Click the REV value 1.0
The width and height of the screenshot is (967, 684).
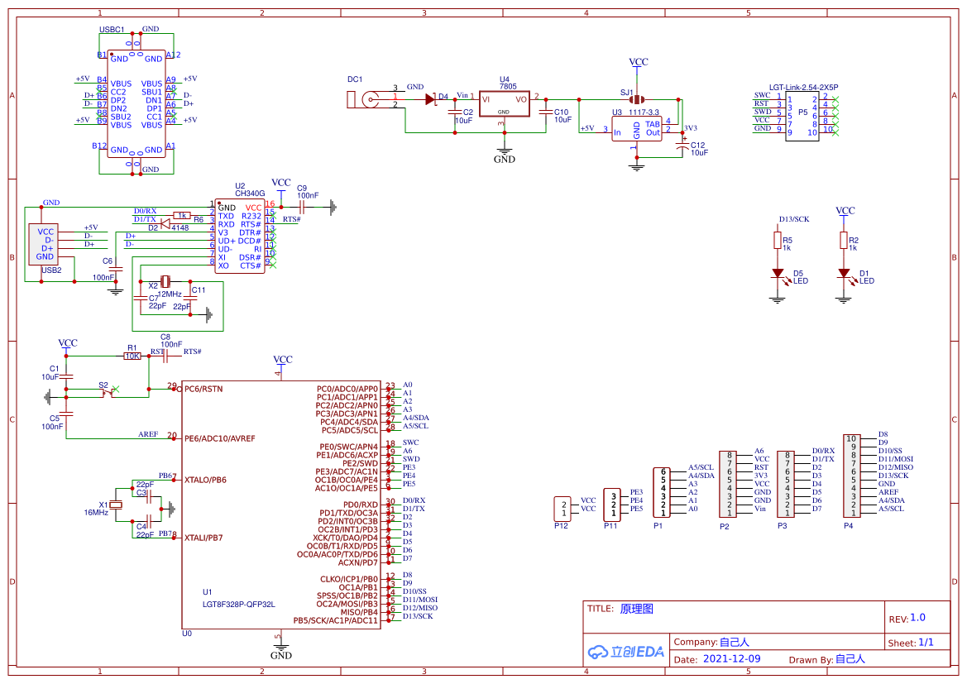tap(917, 618)
